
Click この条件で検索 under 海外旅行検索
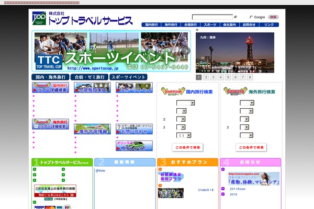[251, 147]
